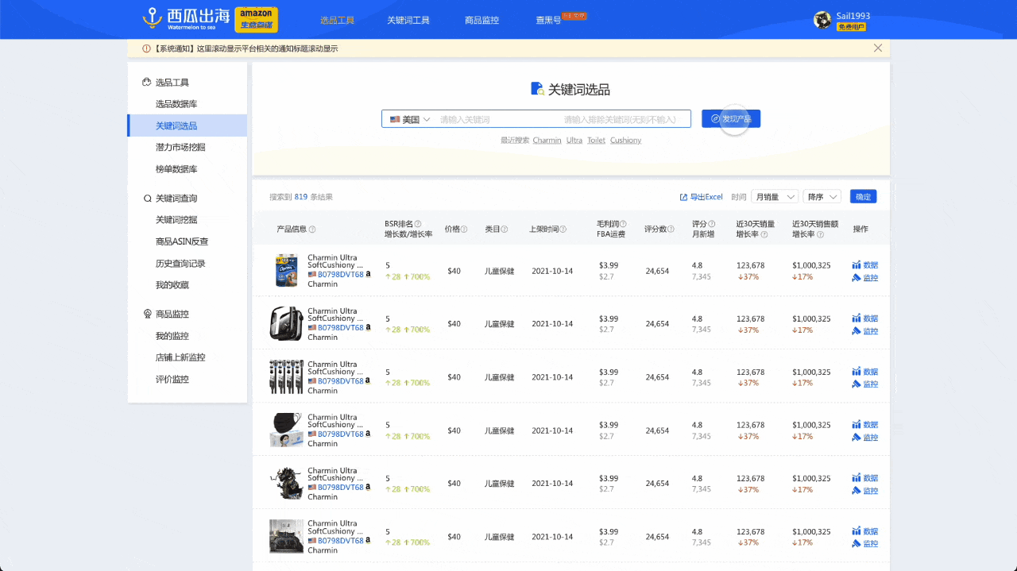Click 监控 for the smartwatch case product row
Image resolution: width=1017 pixels, height=571 pixels.
[x=864, y=331]
